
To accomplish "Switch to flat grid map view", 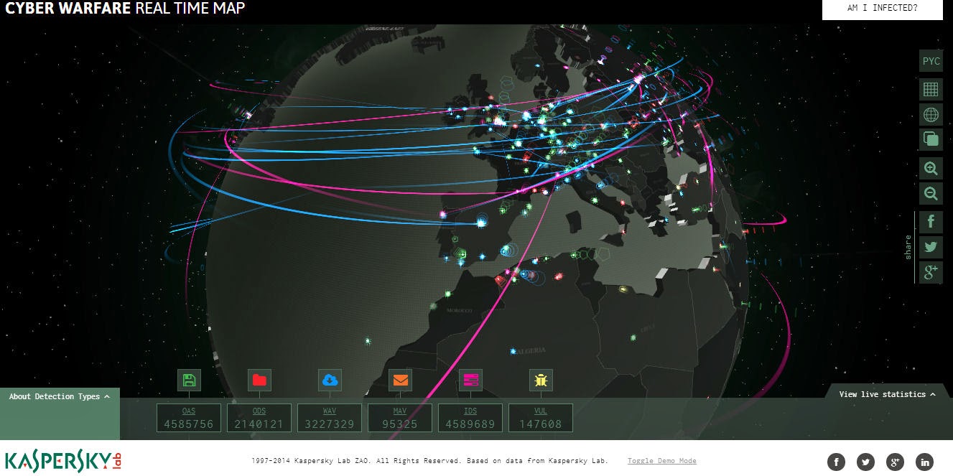I will point(931,89).
